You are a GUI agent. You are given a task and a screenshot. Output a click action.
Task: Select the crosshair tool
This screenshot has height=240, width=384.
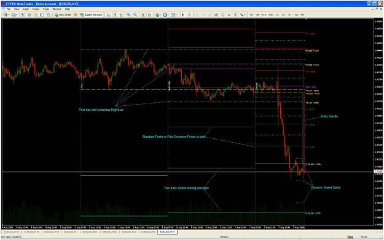[189, 15]
